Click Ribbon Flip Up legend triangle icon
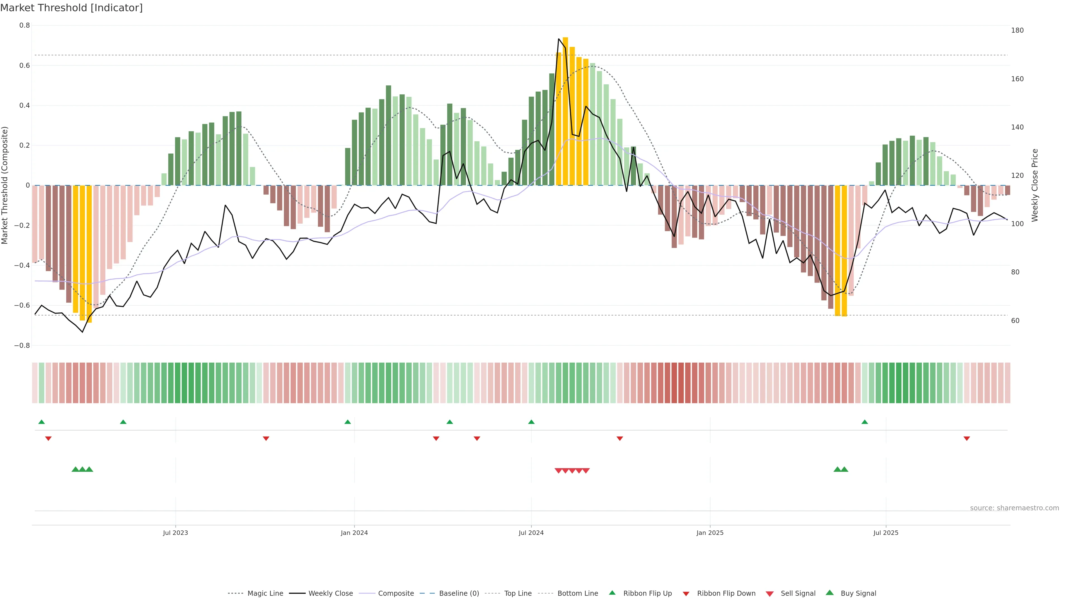The height and width of the screenshot is (603, 1073). click(612, 593)
